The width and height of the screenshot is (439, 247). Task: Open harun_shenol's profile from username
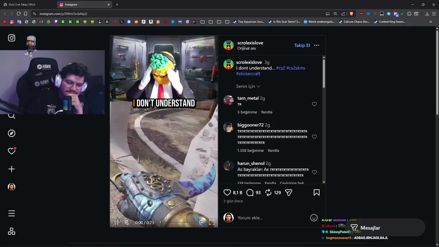pyautogui.click(x=251, y=163)
